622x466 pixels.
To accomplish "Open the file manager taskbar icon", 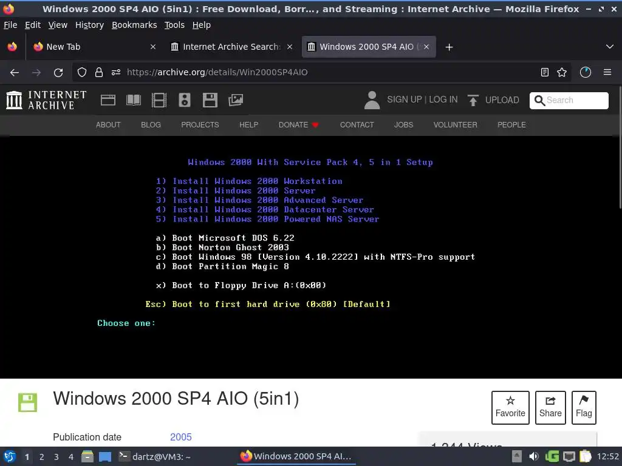I will [x=87, y=456].
